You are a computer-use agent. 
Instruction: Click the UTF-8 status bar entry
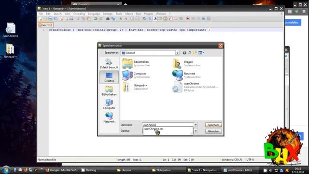(x=250, y=159)
